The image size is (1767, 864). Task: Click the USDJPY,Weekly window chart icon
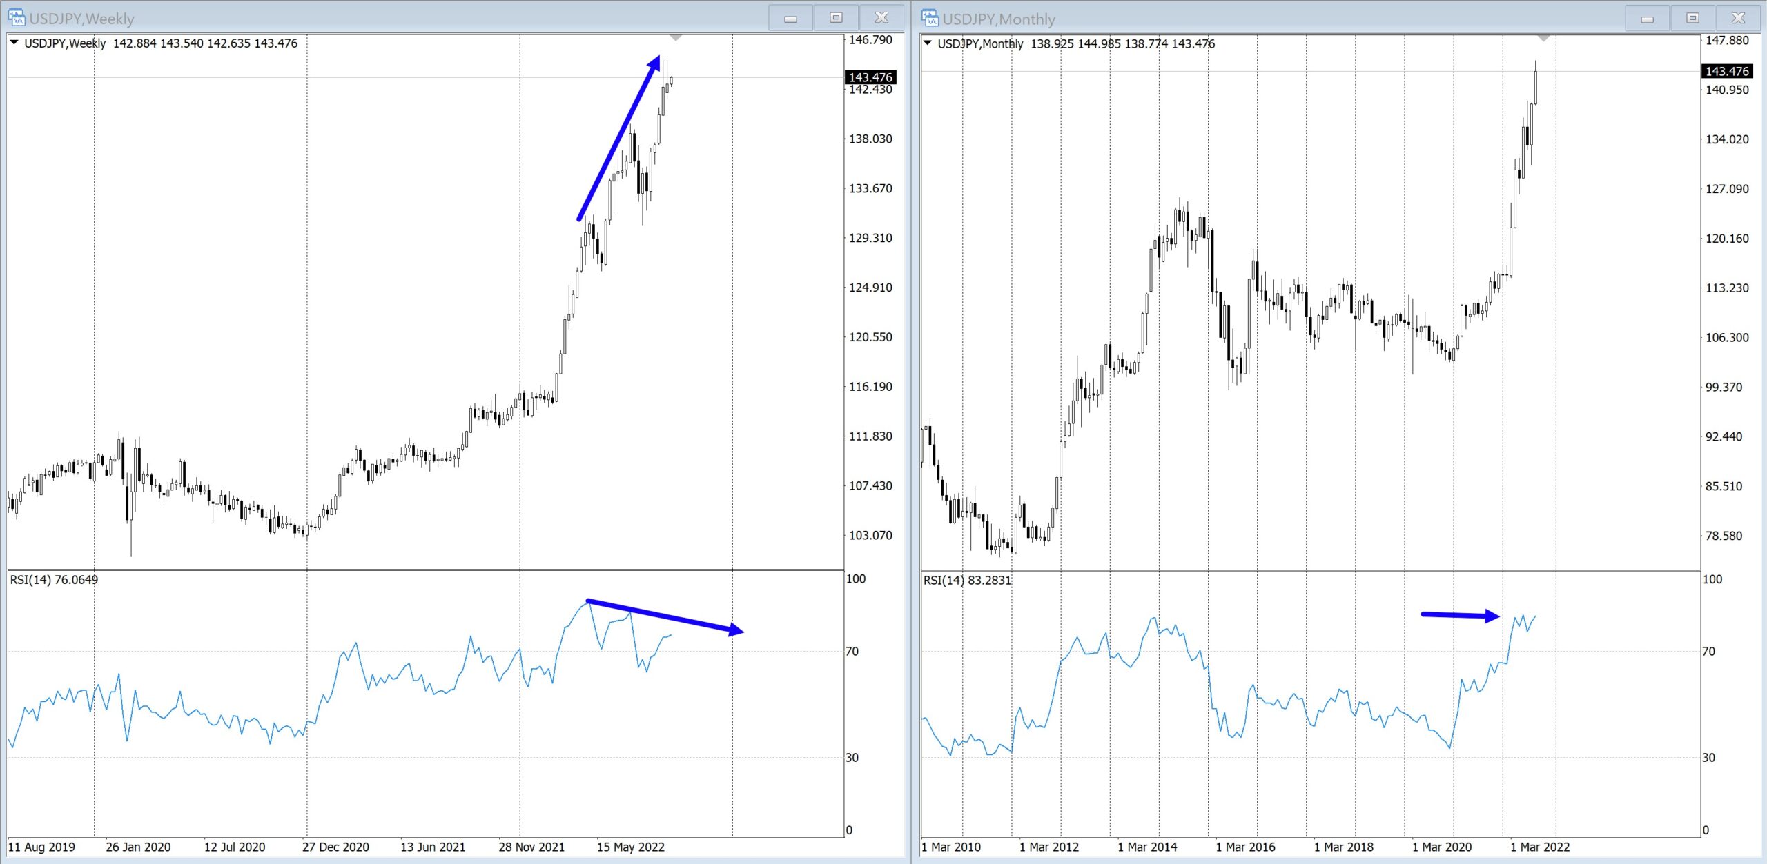point(16,17)
